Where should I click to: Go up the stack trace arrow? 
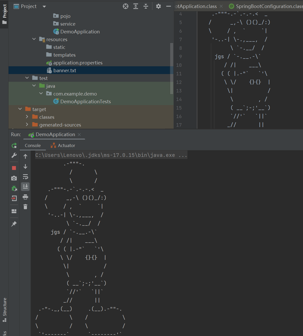coord(25,156)
